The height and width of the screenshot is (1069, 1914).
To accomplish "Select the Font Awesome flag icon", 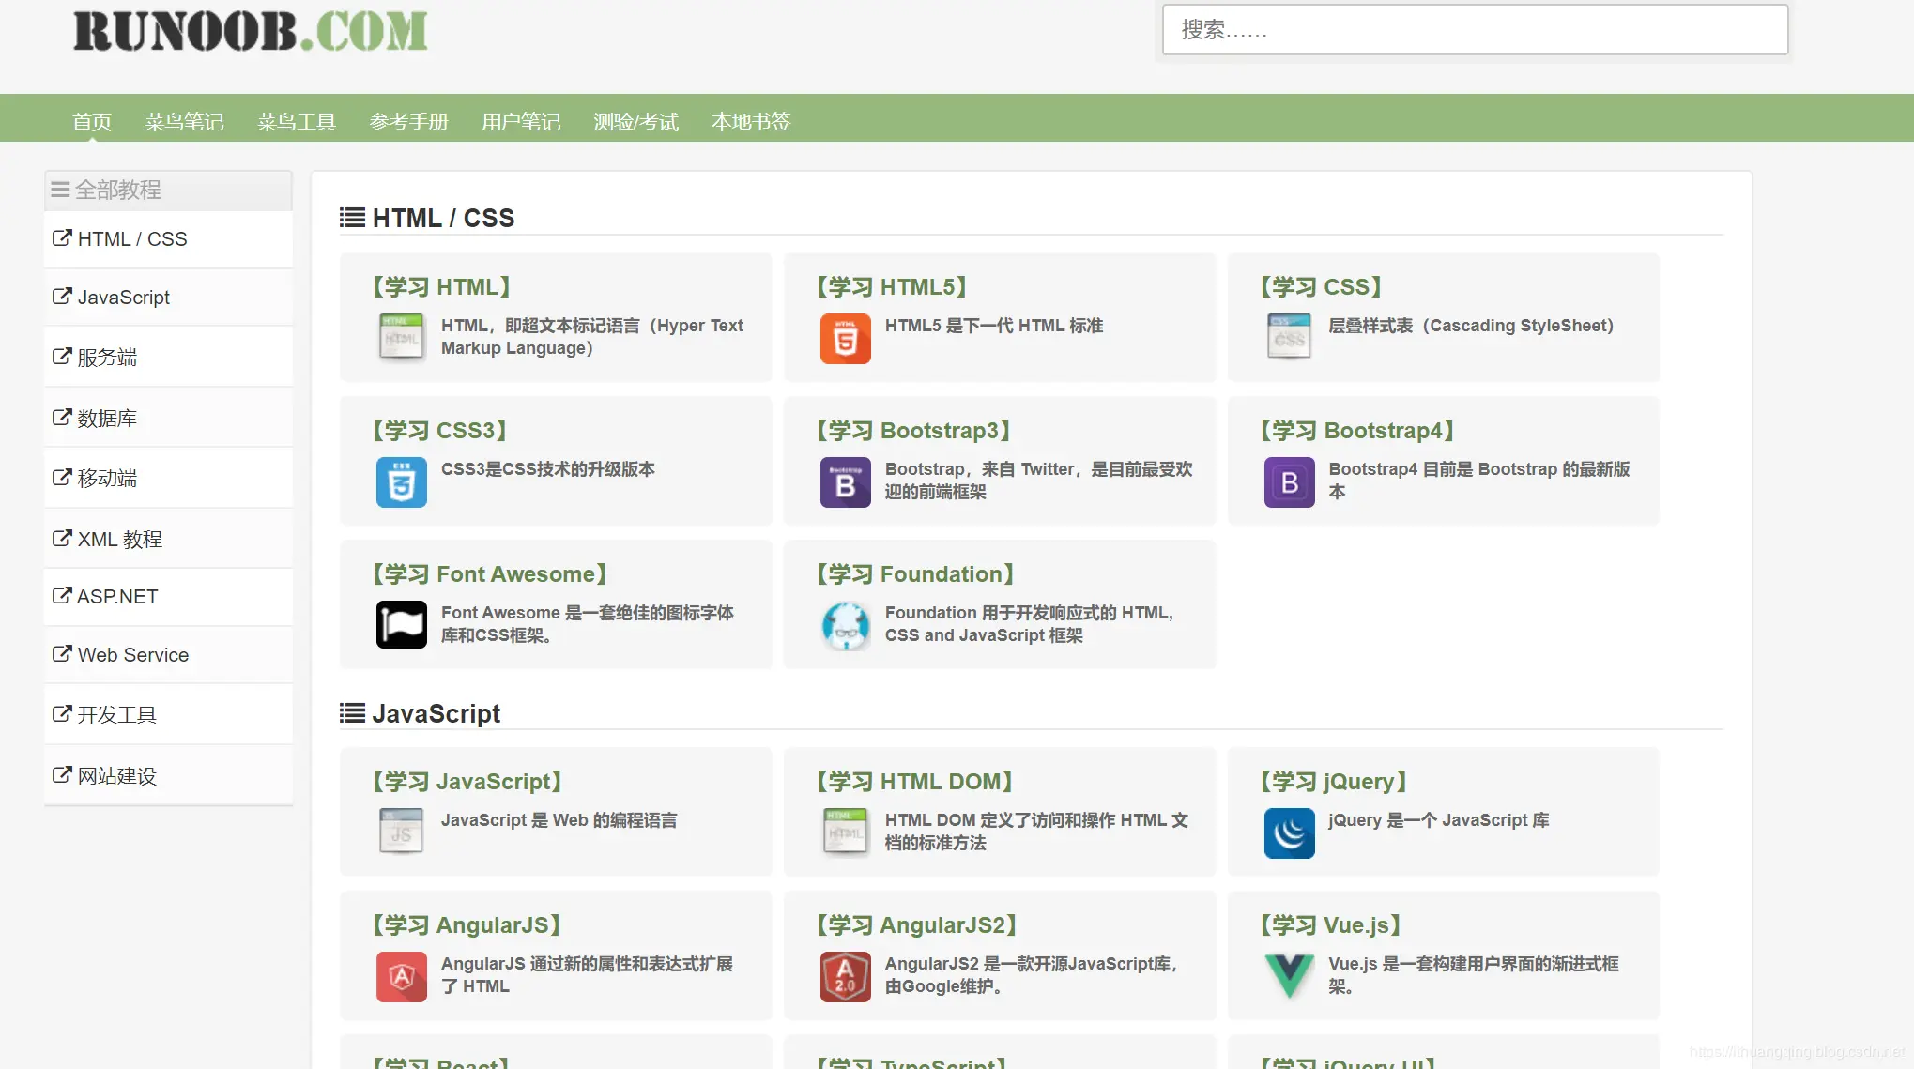I will click(x=401, y=625).
